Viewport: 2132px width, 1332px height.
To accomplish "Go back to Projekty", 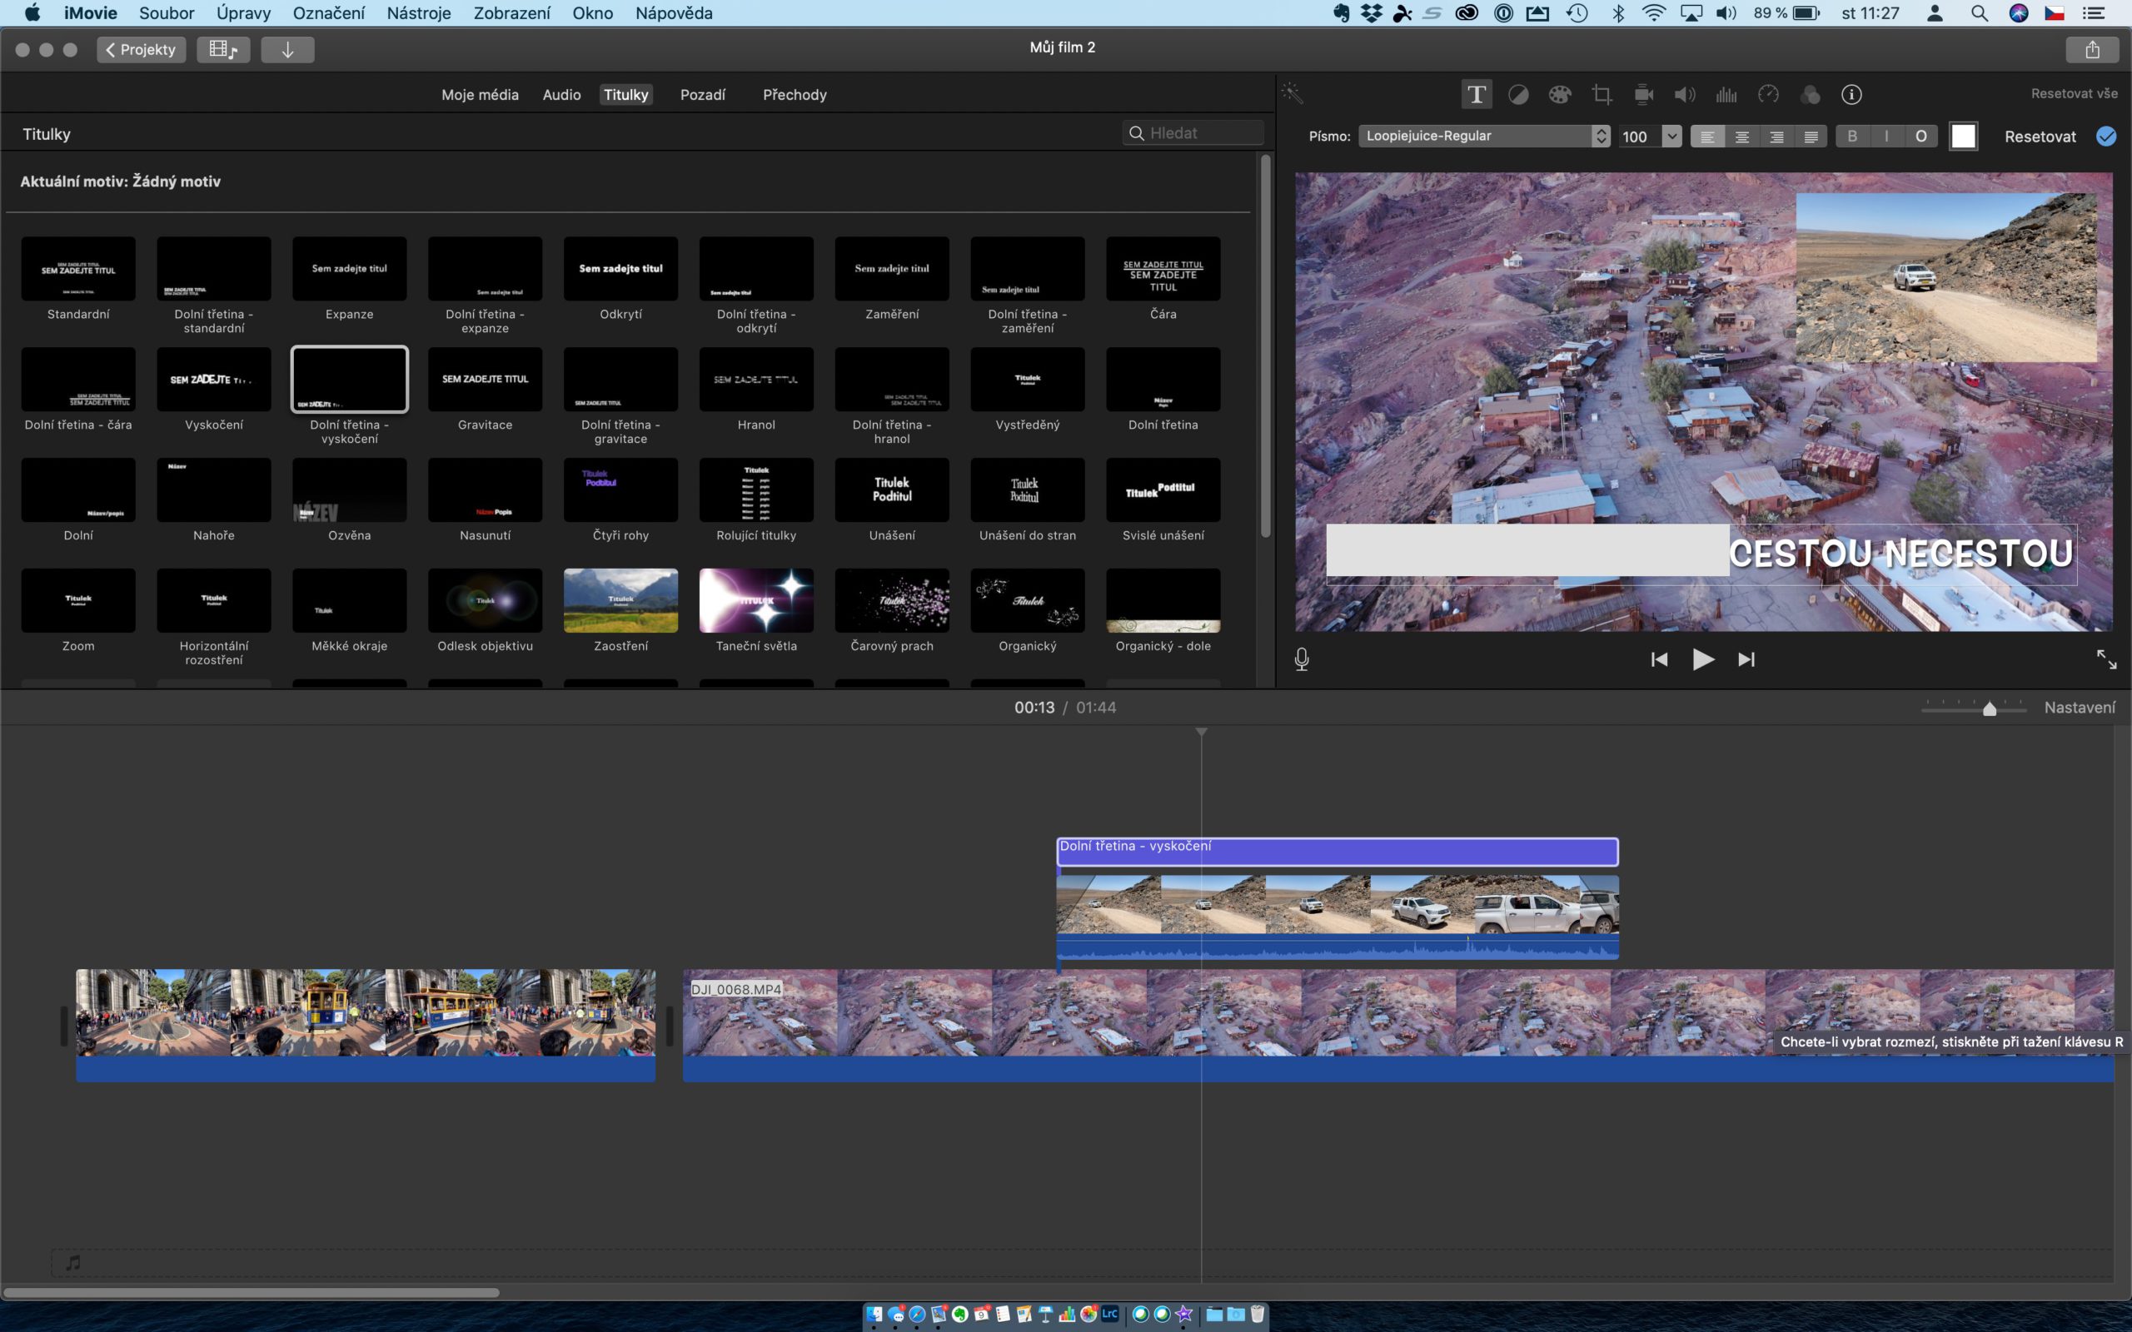I will (x=141, y=49).
